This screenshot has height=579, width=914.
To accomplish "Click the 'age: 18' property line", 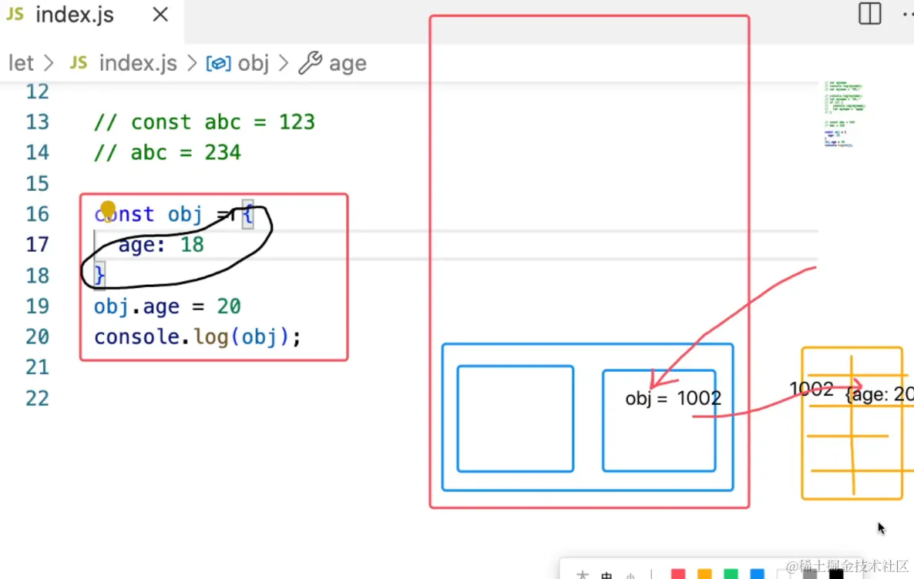I will click(162, 245).
